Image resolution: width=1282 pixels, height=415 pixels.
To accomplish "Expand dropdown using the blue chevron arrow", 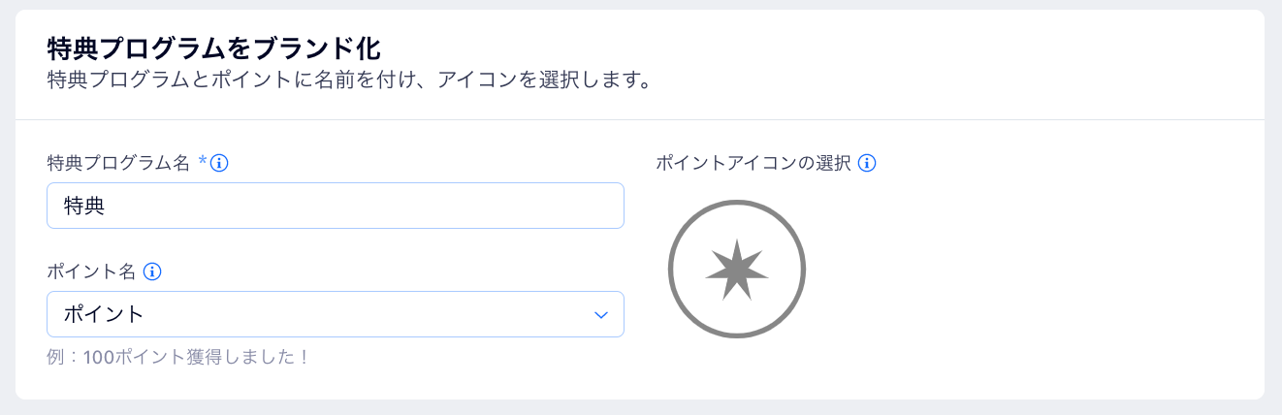I will point(601,315).
